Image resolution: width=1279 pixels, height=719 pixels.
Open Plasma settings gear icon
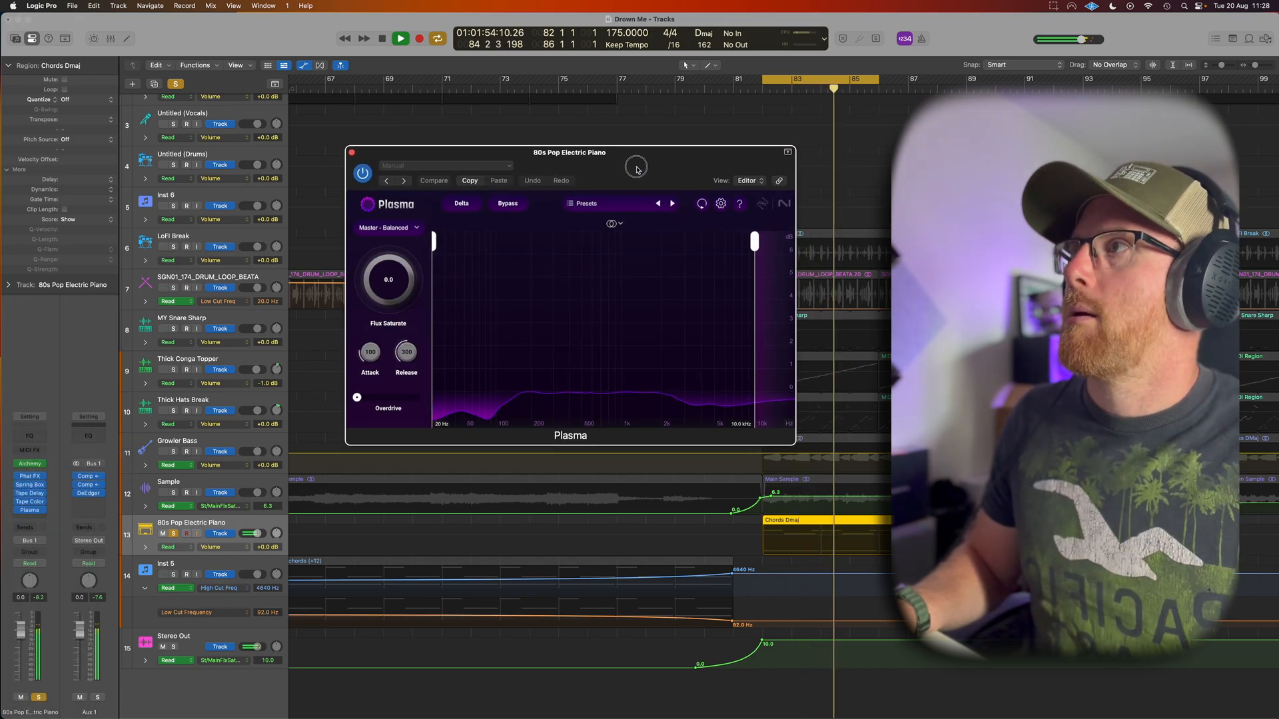pos(721,204)
